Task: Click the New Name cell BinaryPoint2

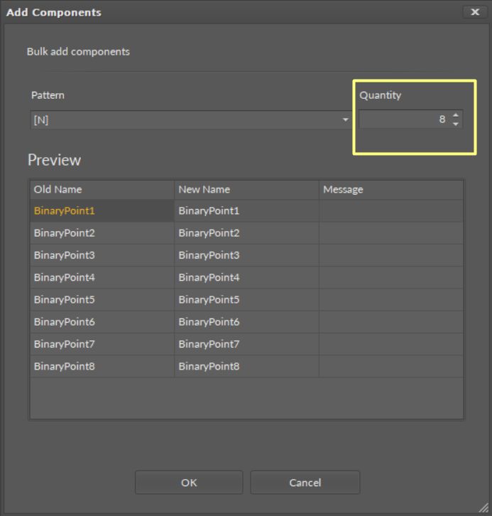Action: tap(246, 233)
